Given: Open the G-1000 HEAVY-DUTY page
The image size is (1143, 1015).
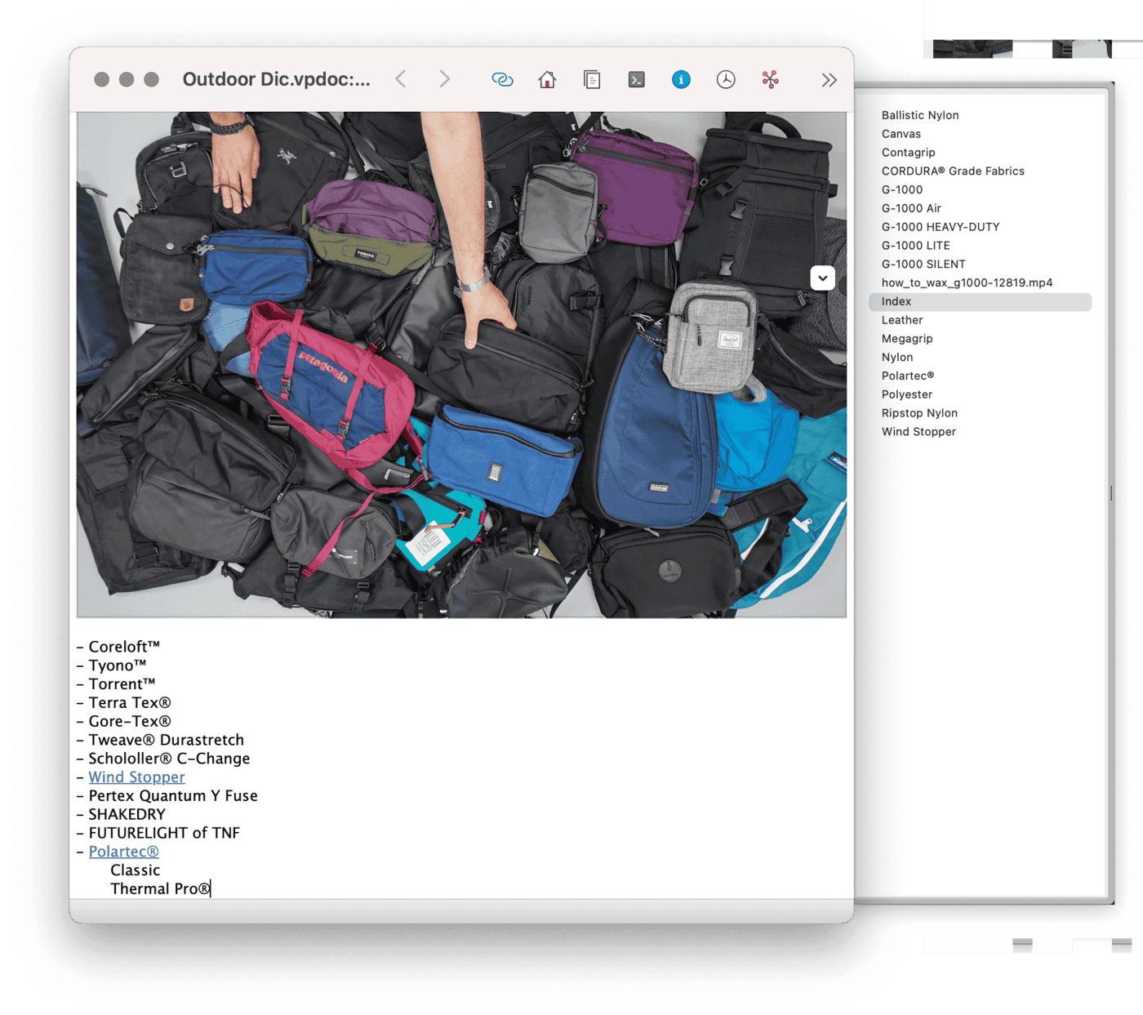Looking at the screenshot, I should click(x=941, y=227).
